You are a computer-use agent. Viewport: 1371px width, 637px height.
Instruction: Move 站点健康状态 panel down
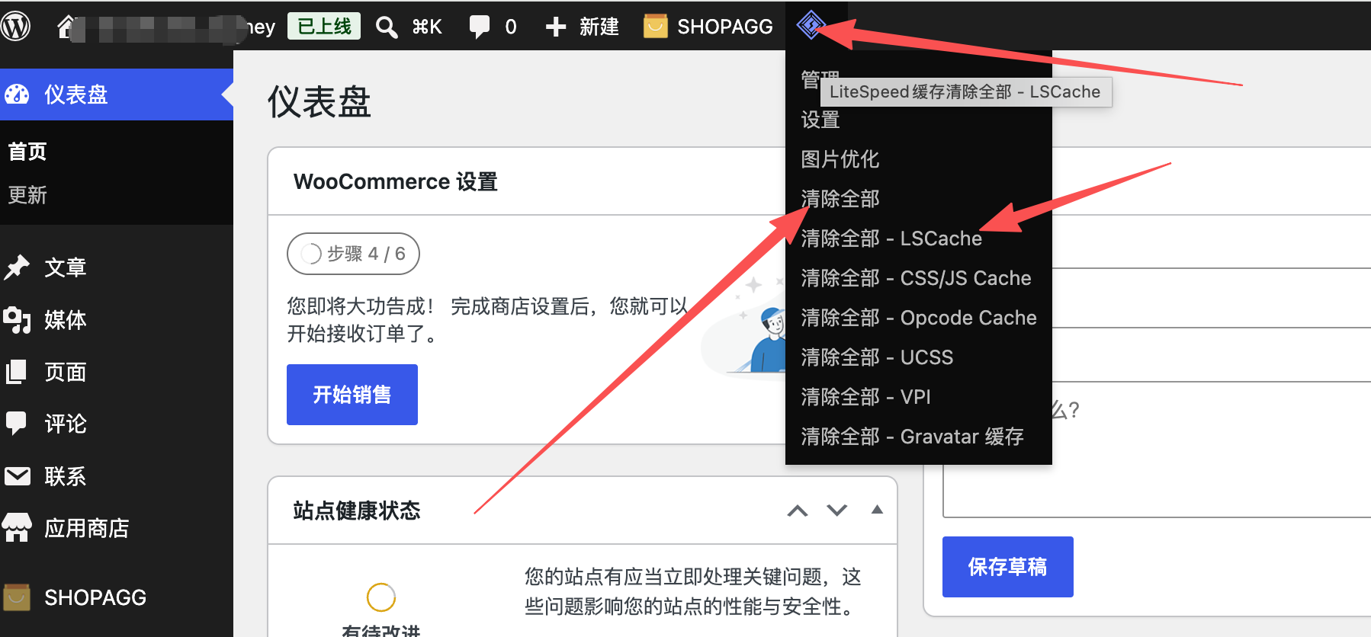tap(837, 511)
